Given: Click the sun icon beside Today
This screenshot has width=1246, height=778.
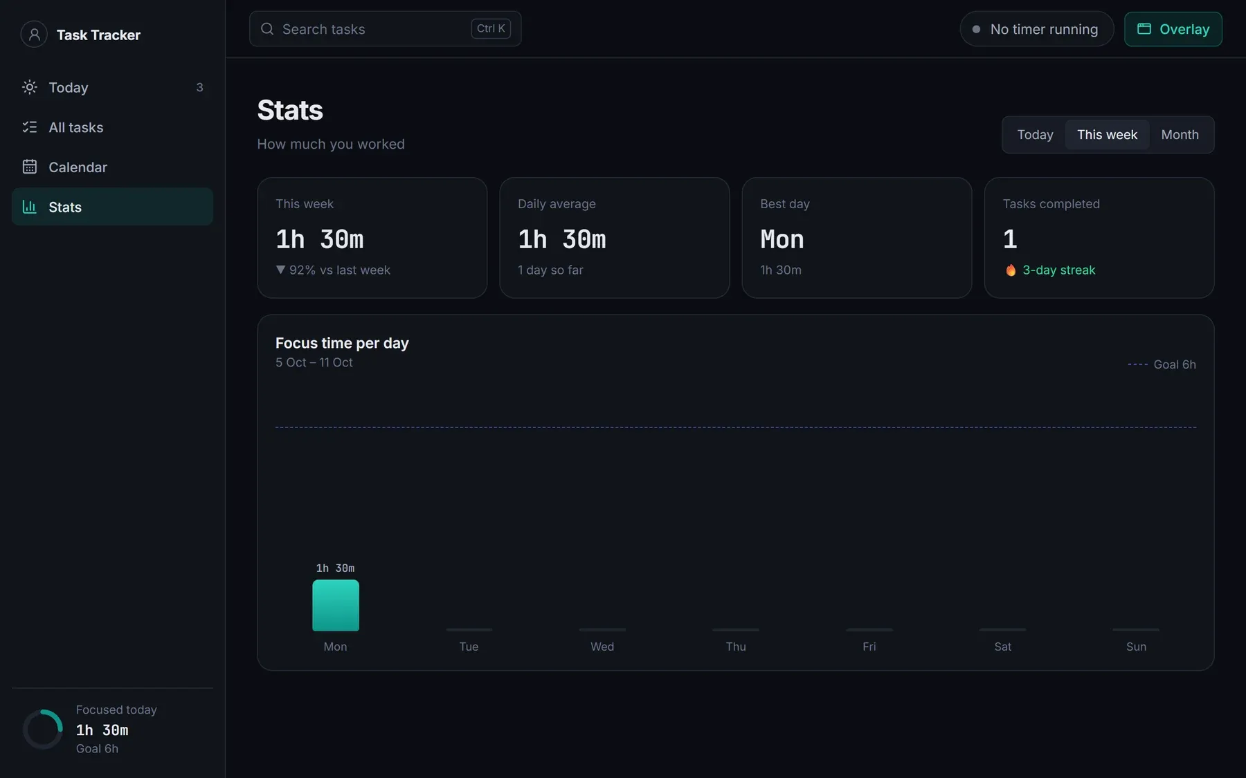Looking at the screenshot, I should (30, 87).
